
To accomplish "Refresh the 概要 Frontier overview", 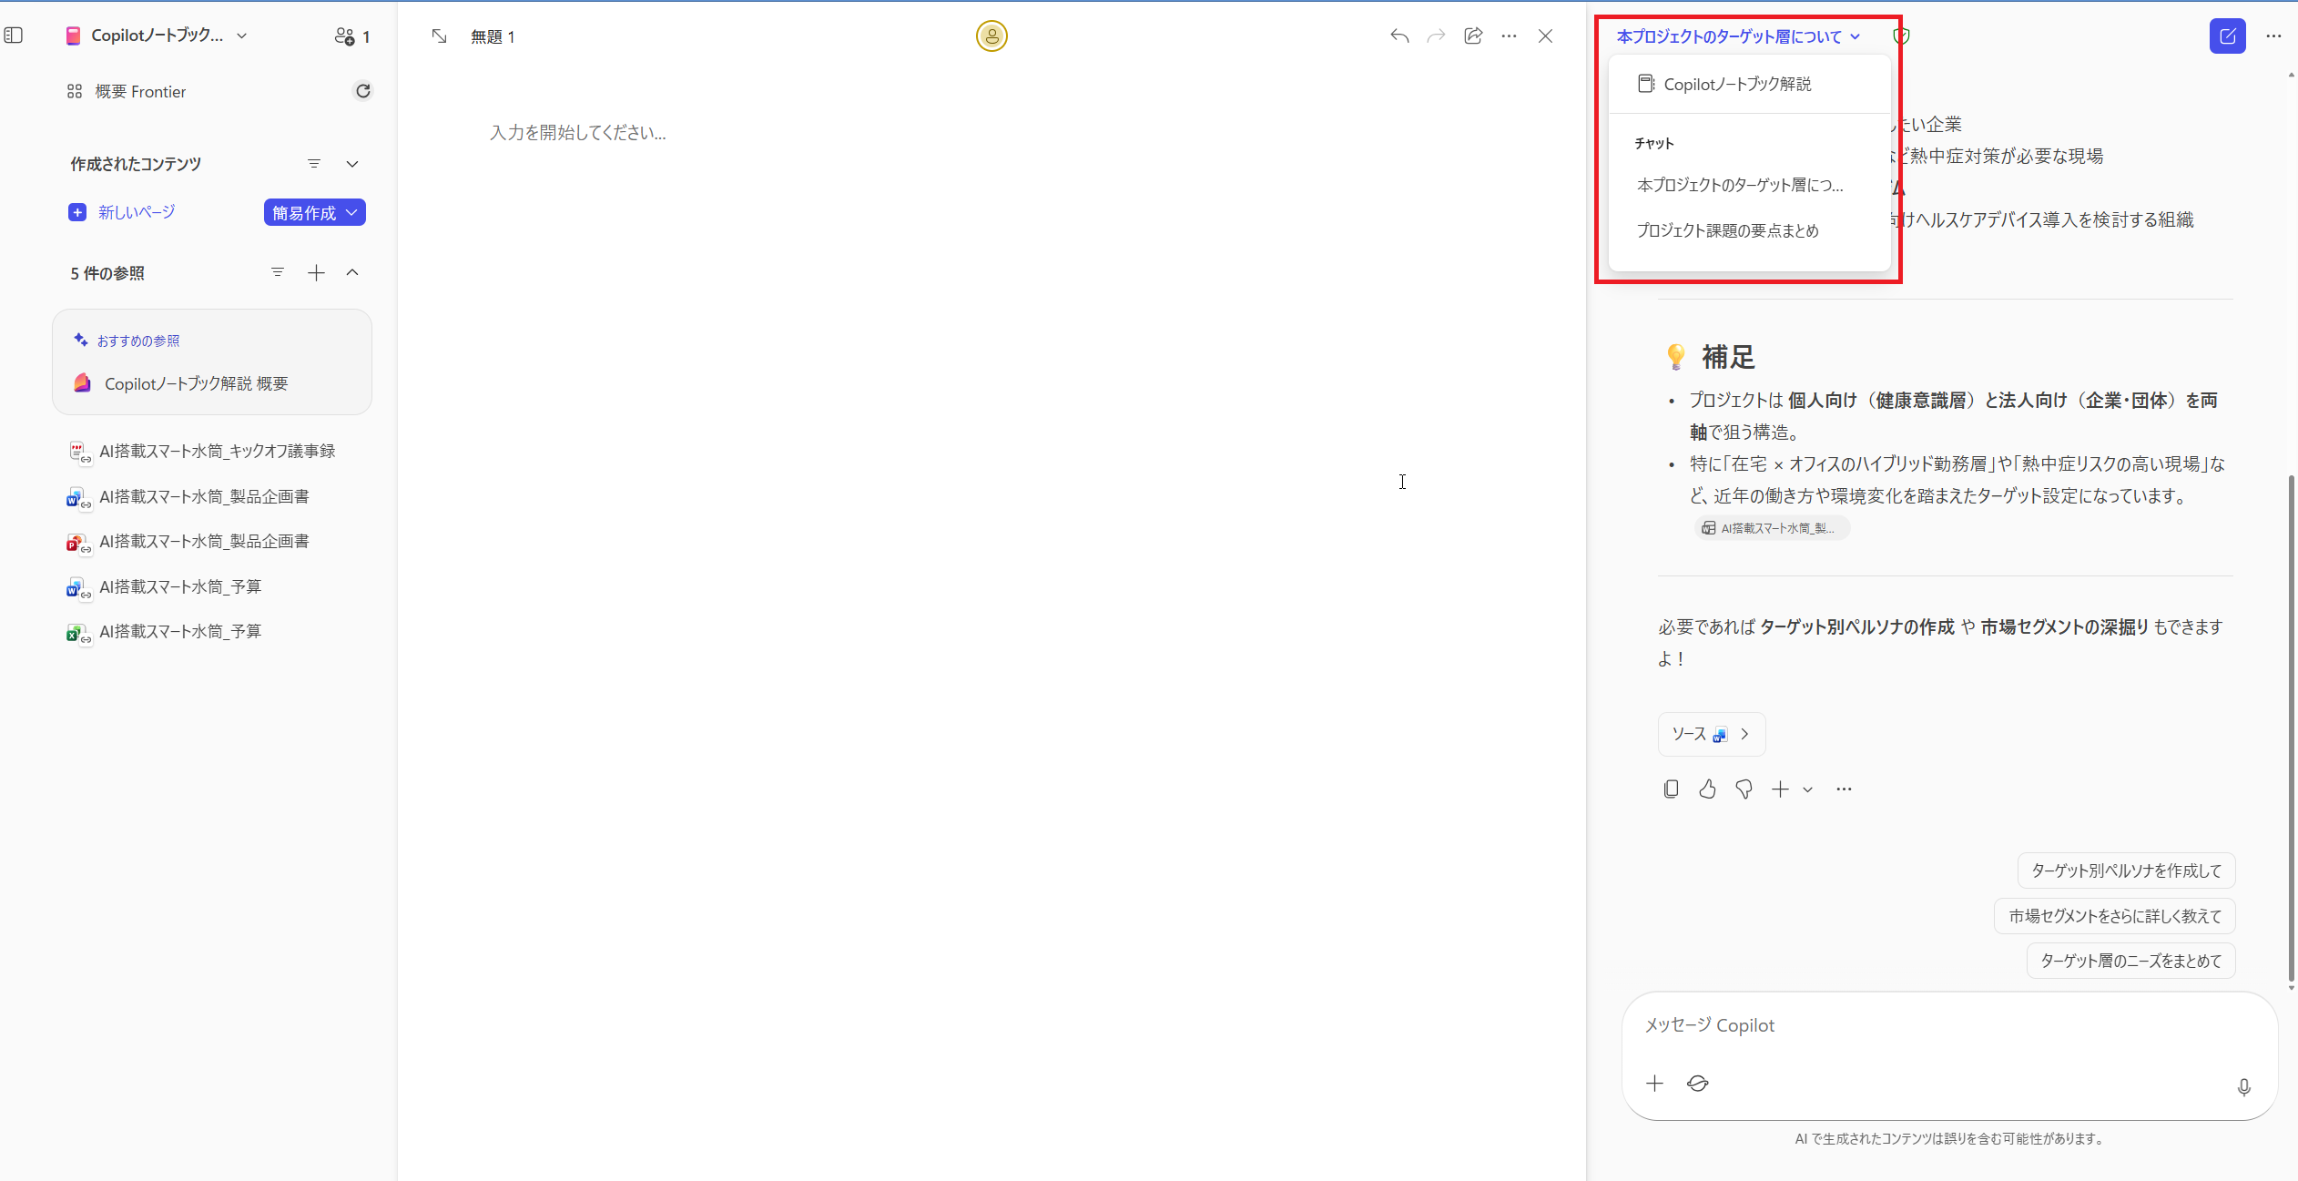I will click(362, 90).
